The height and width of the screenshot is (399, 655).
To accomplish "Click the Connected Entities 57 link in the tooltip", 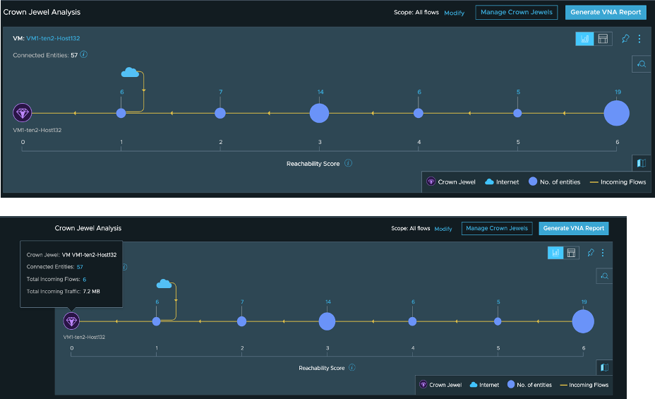I will (x=80, y=267).
